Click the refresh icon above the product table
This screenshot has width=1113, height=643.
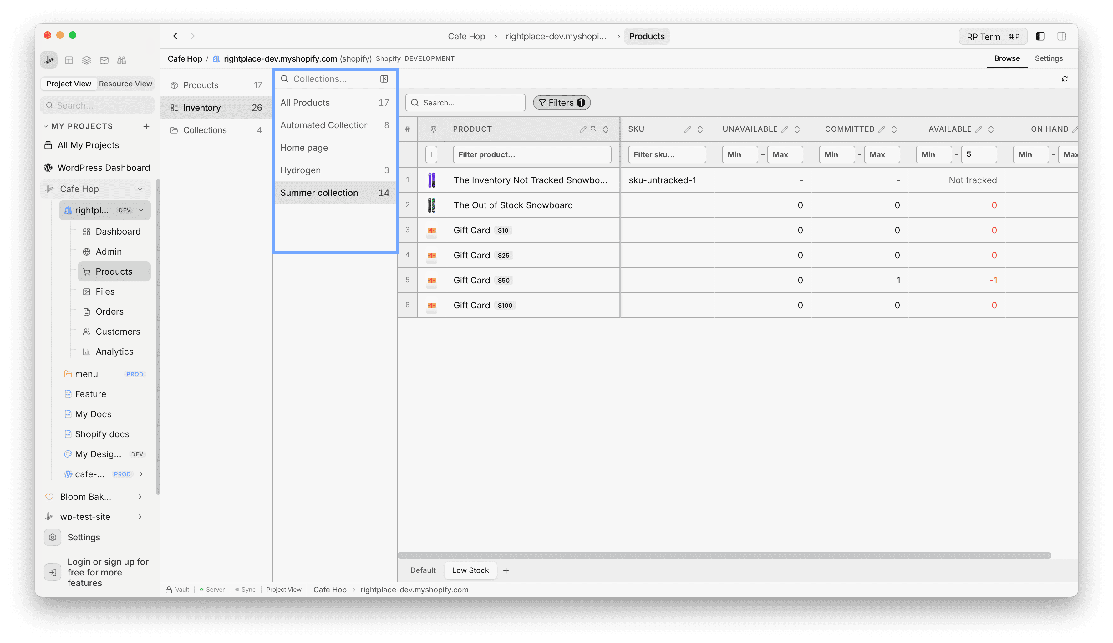[x=1065, y=78]
